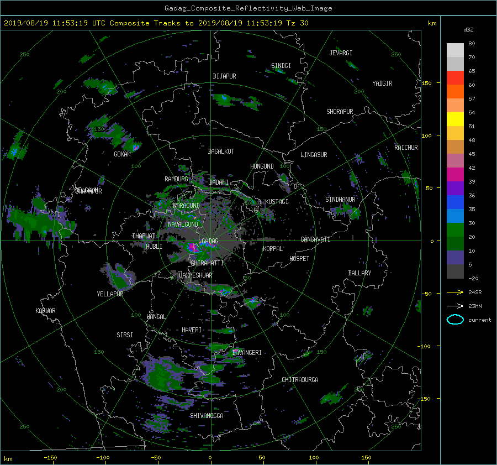Select the magenta 39-42 dBZ legend swatch
This screenshot has height=465, width=497.
pos(455,175)
